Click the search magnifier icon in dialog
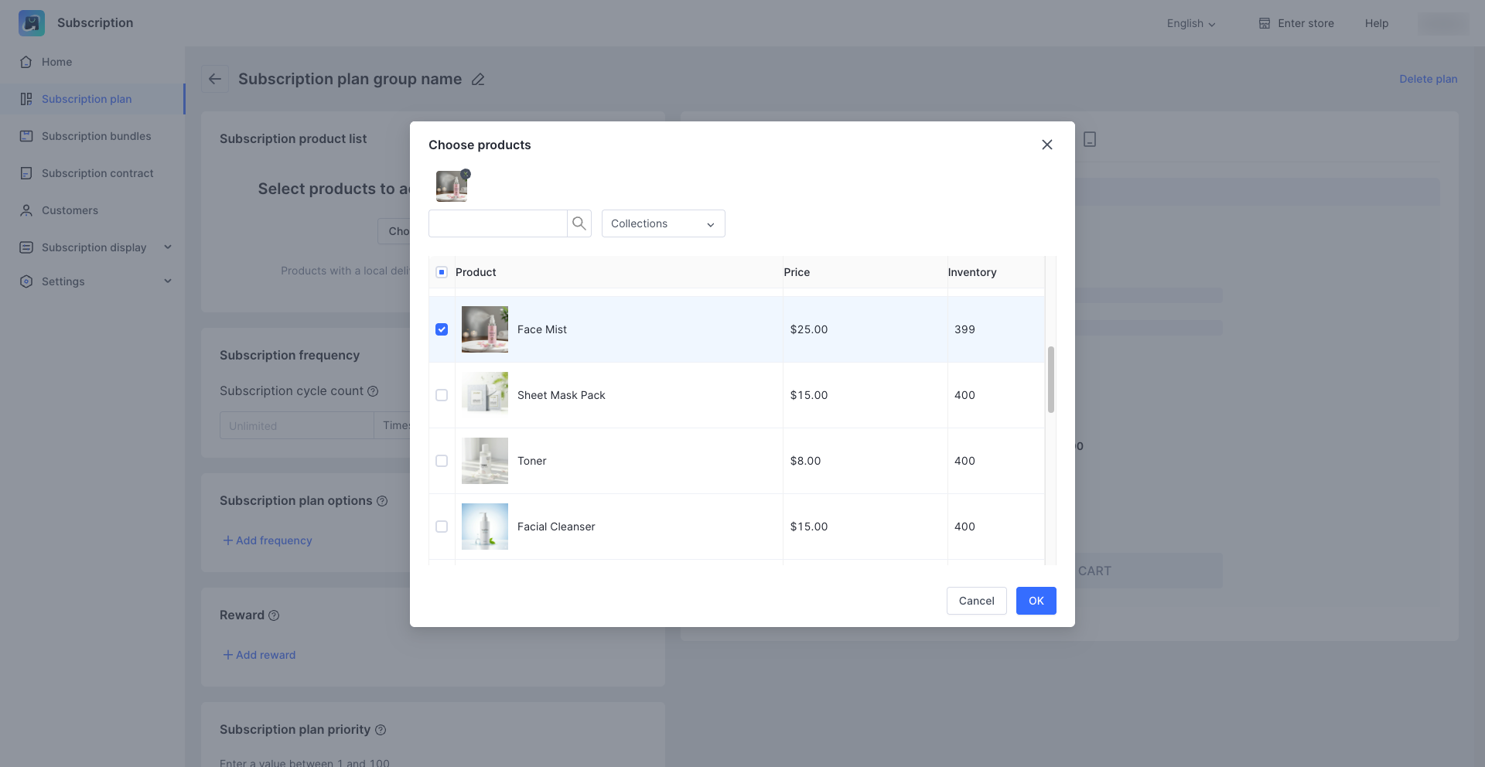This screenshot has height=767, width=1485. tap(579, 223)
